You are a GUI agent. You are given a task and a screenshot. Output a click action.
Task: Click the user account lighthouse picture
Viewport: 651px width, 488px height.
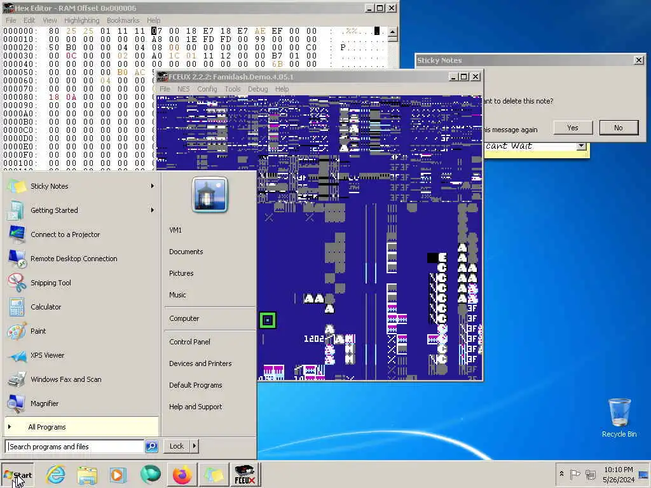[210, 194]
